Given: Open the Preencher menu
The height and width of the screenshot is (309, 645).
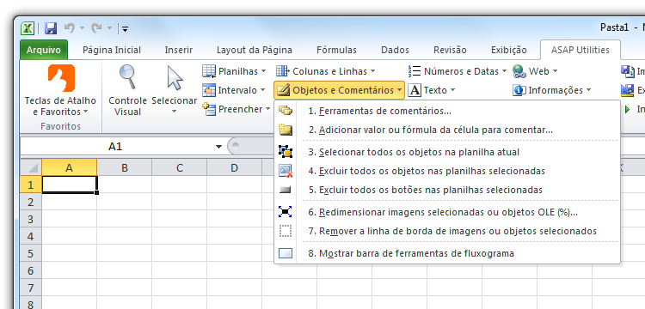Looking at the screenshot, I should (236, 109).
